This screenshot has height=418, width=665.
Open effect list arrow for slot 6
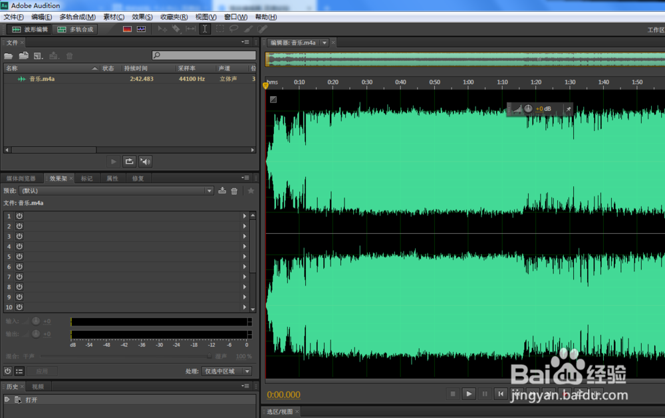[245, 266]
